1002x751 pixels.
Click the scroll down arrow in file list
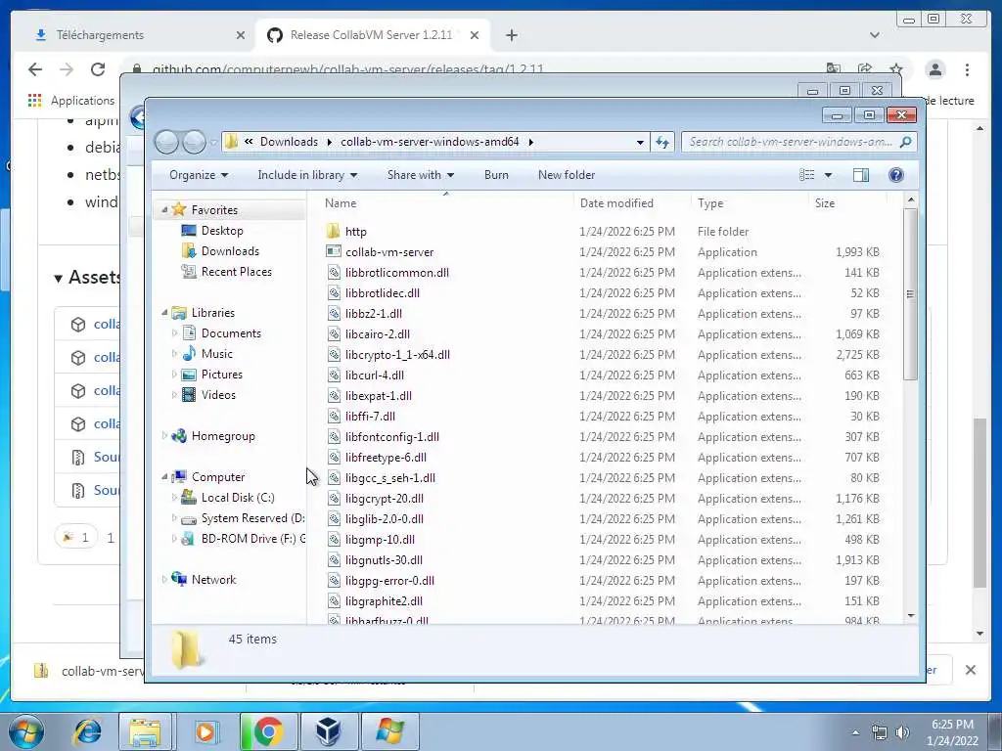(x=911, y=616)
